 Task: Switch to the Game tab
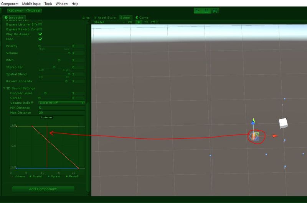coord(142,18)
